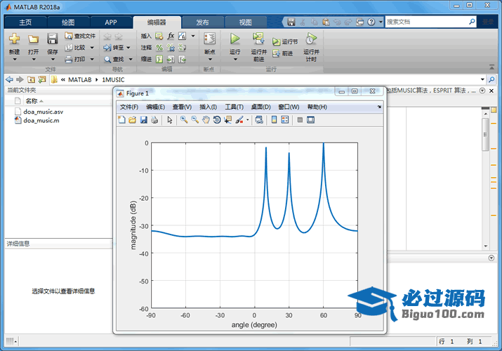Open 文件(F) menu in Figure 1
Screen dimensions: 502x351
pos(129,107)
